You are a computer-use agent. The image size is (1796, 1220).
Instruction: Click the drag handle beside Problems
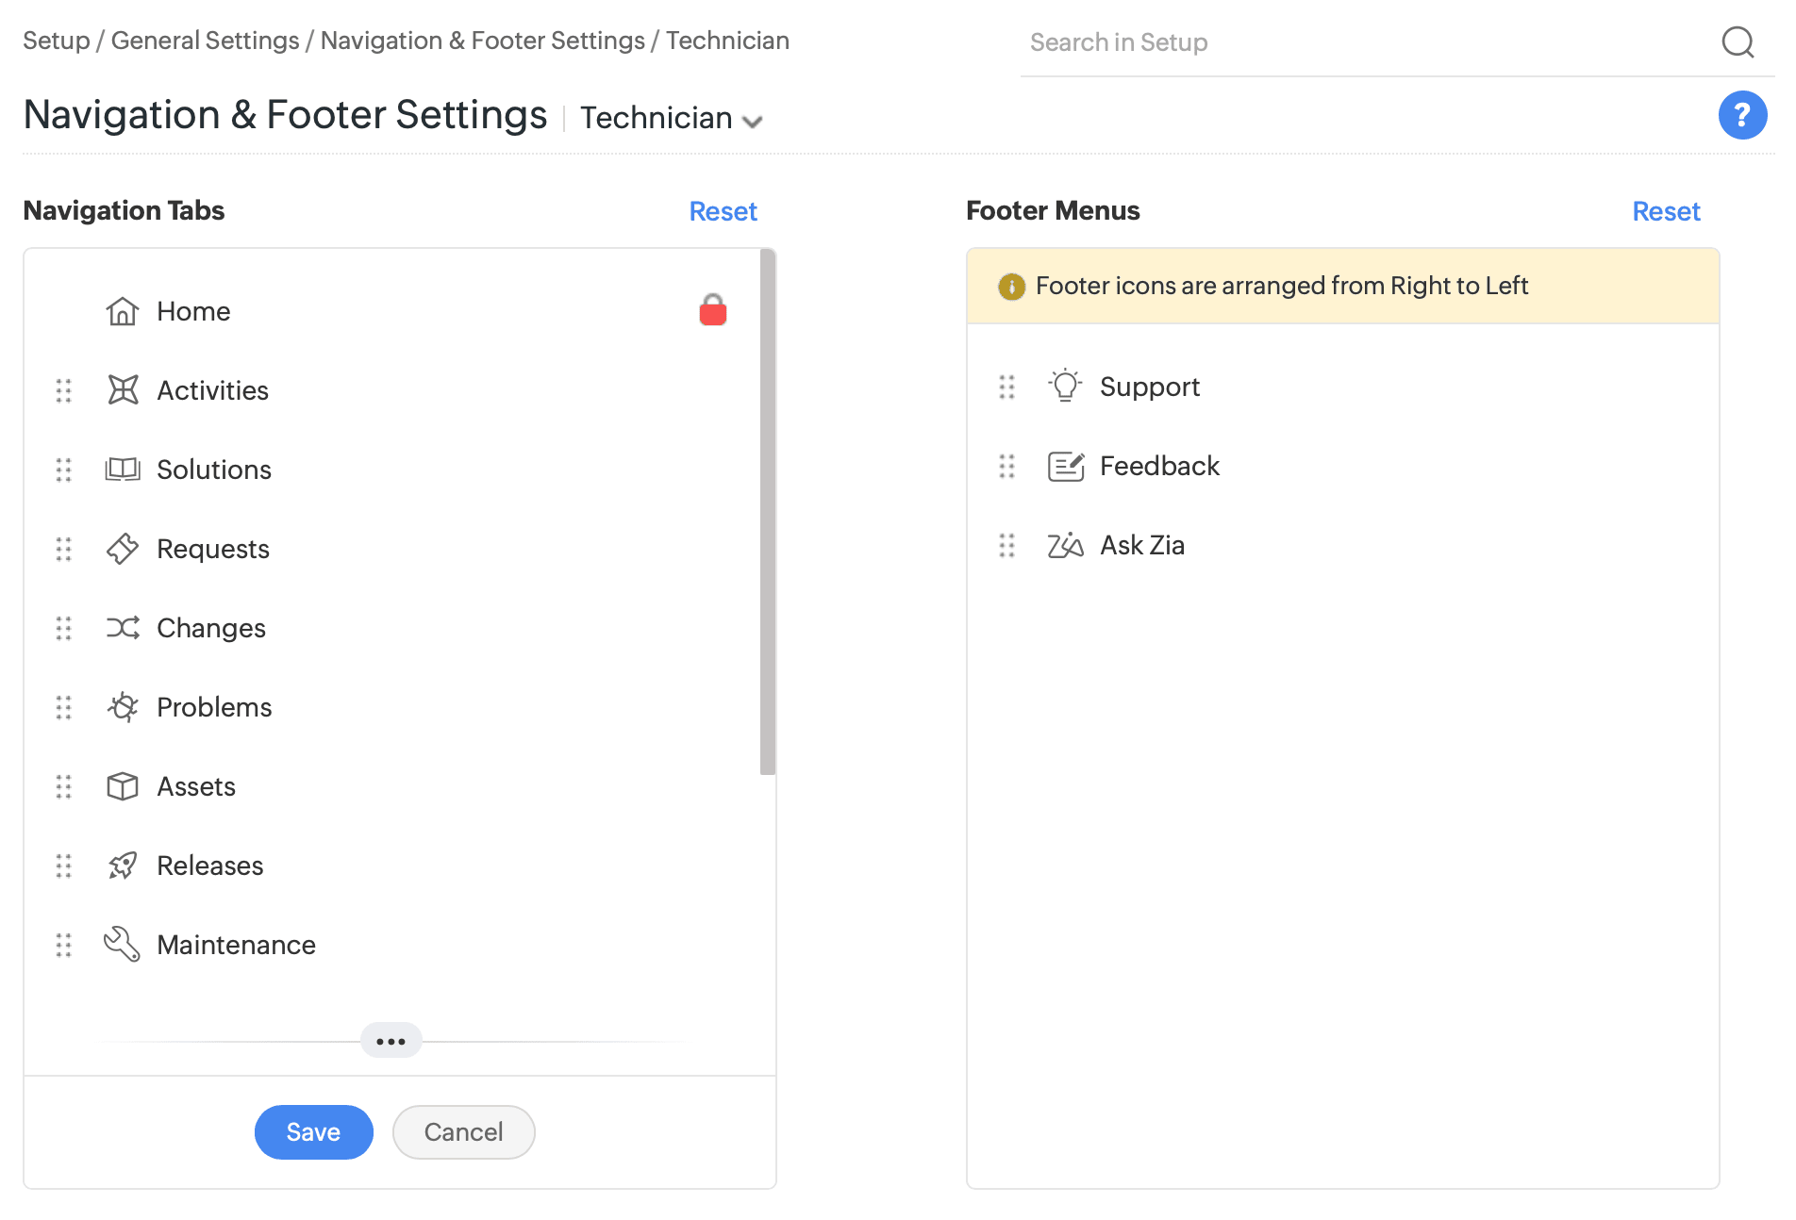pos(63,707)
